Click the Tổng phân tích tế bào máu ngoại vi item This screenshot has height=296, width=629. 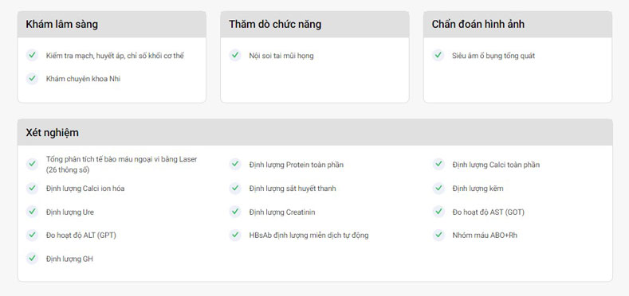[121, 164]
